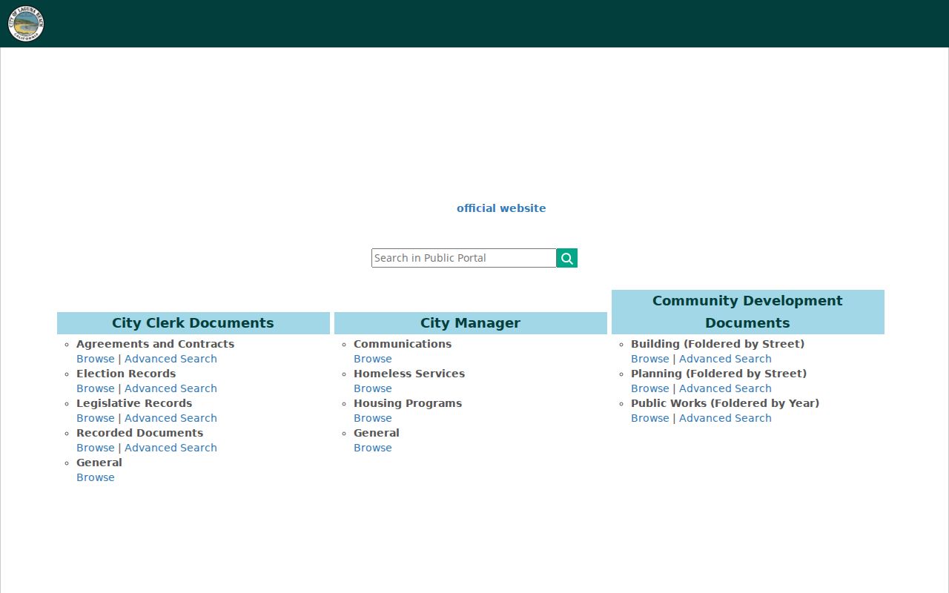Viewport: 949px width, 593px height.
Task: Open Advanced Search for Recorded Documents
Action: point(171,448)
